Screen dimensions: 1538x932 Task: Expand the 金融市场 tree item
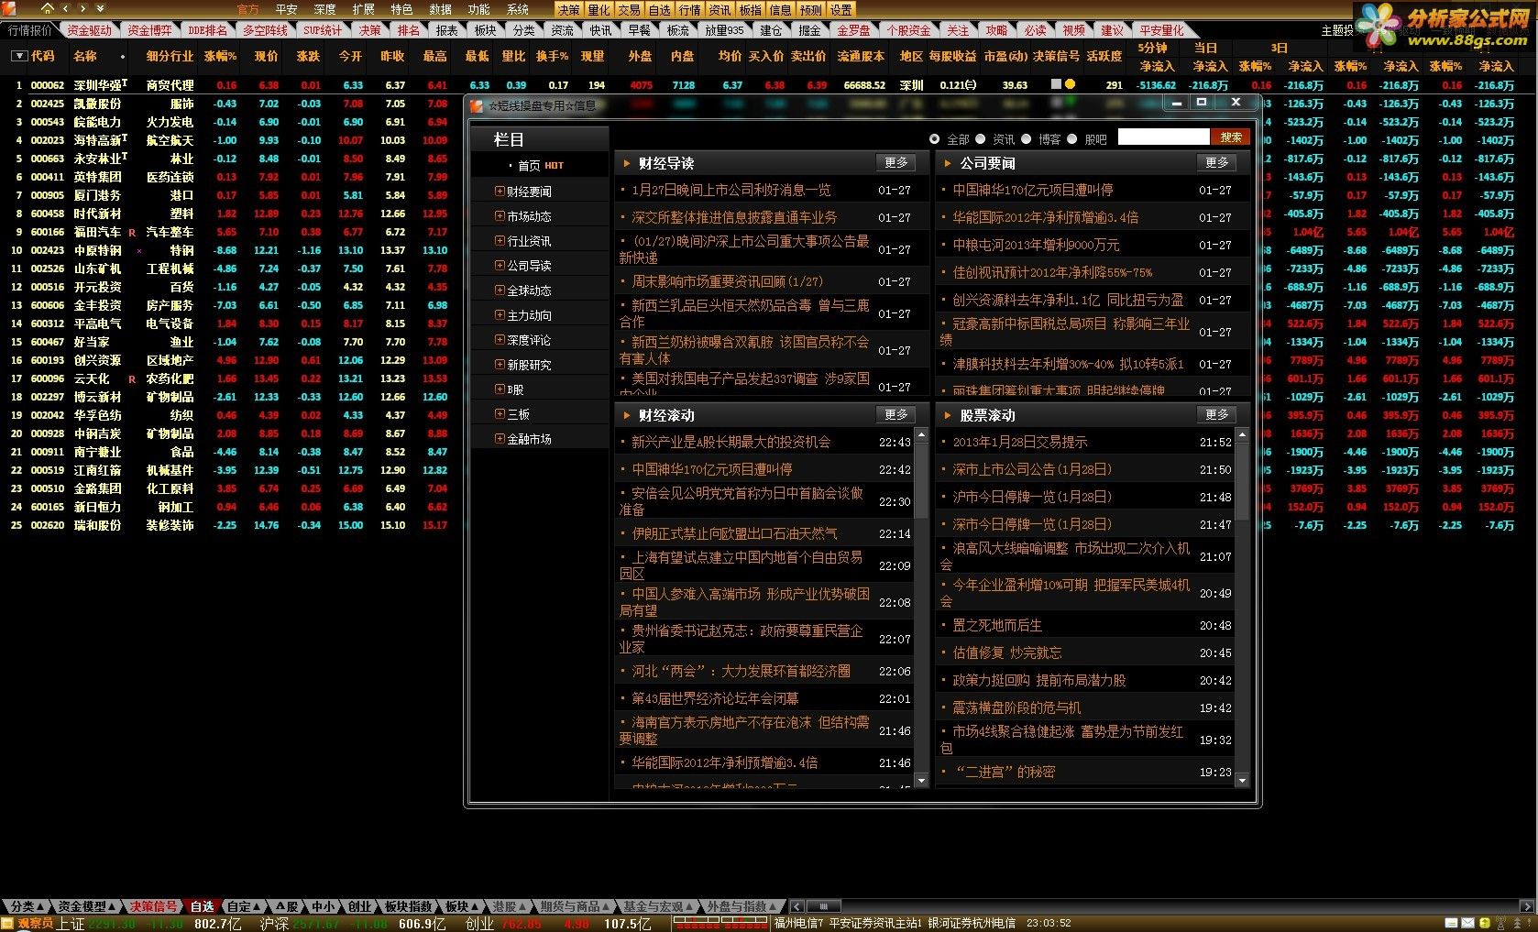[x=500, y=439]
